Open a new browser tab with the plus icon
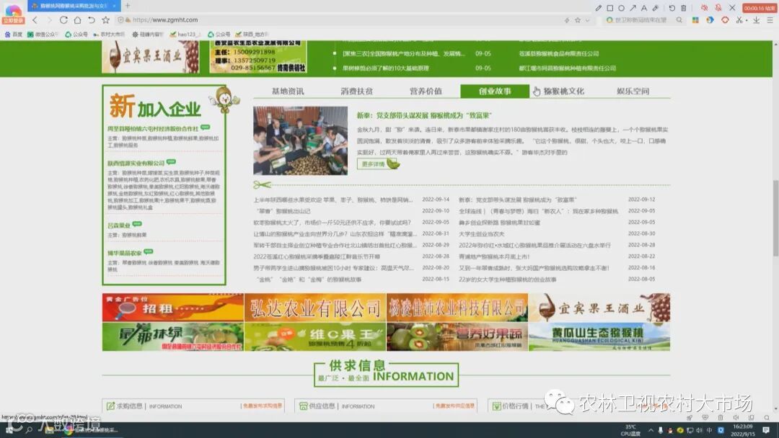Image resolution: width=779 pixels, height=438 pixels. coord(128,6)
